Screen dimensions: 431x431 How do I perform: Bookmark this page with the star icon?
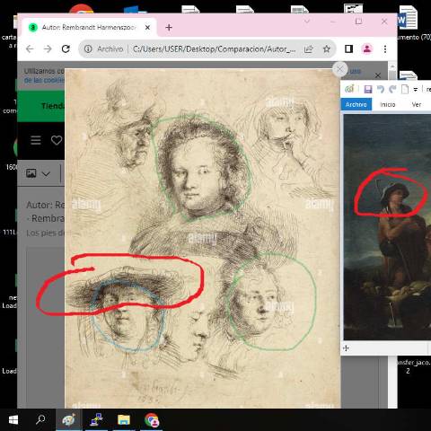click(x=327, y=48)
